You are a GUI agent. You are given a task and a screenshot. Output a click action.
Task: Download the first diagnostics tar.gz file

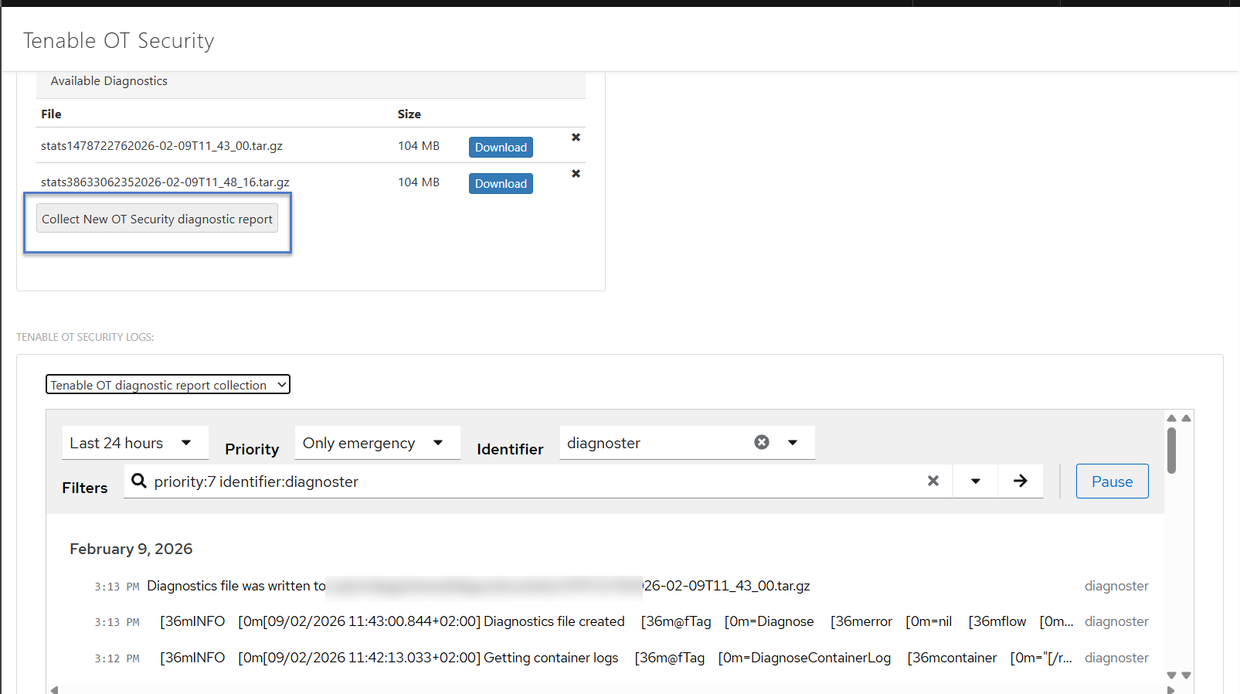point(501,147)
